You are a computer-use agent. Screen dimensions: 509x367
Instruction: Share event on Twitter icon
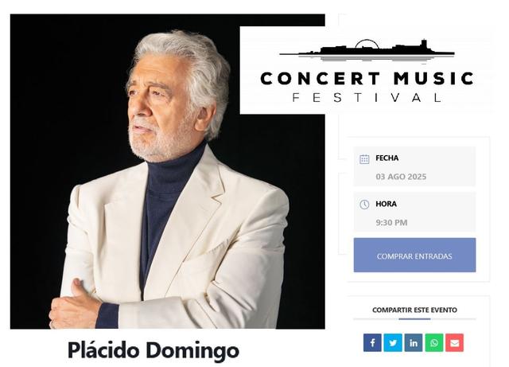[393, 342]
